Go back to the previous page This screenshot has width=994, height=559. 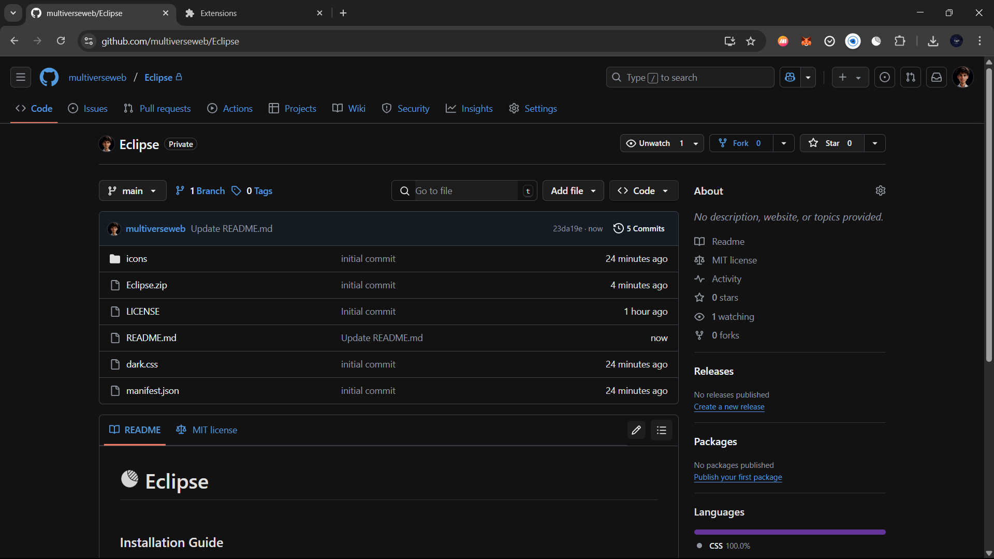tap(14, 41)
